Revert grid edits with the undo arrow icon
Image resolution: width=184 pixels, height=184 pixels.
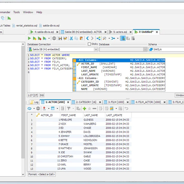coord(126,109)
